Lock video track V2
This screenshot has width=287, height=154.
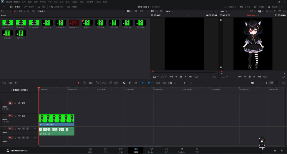click(15, 103)
